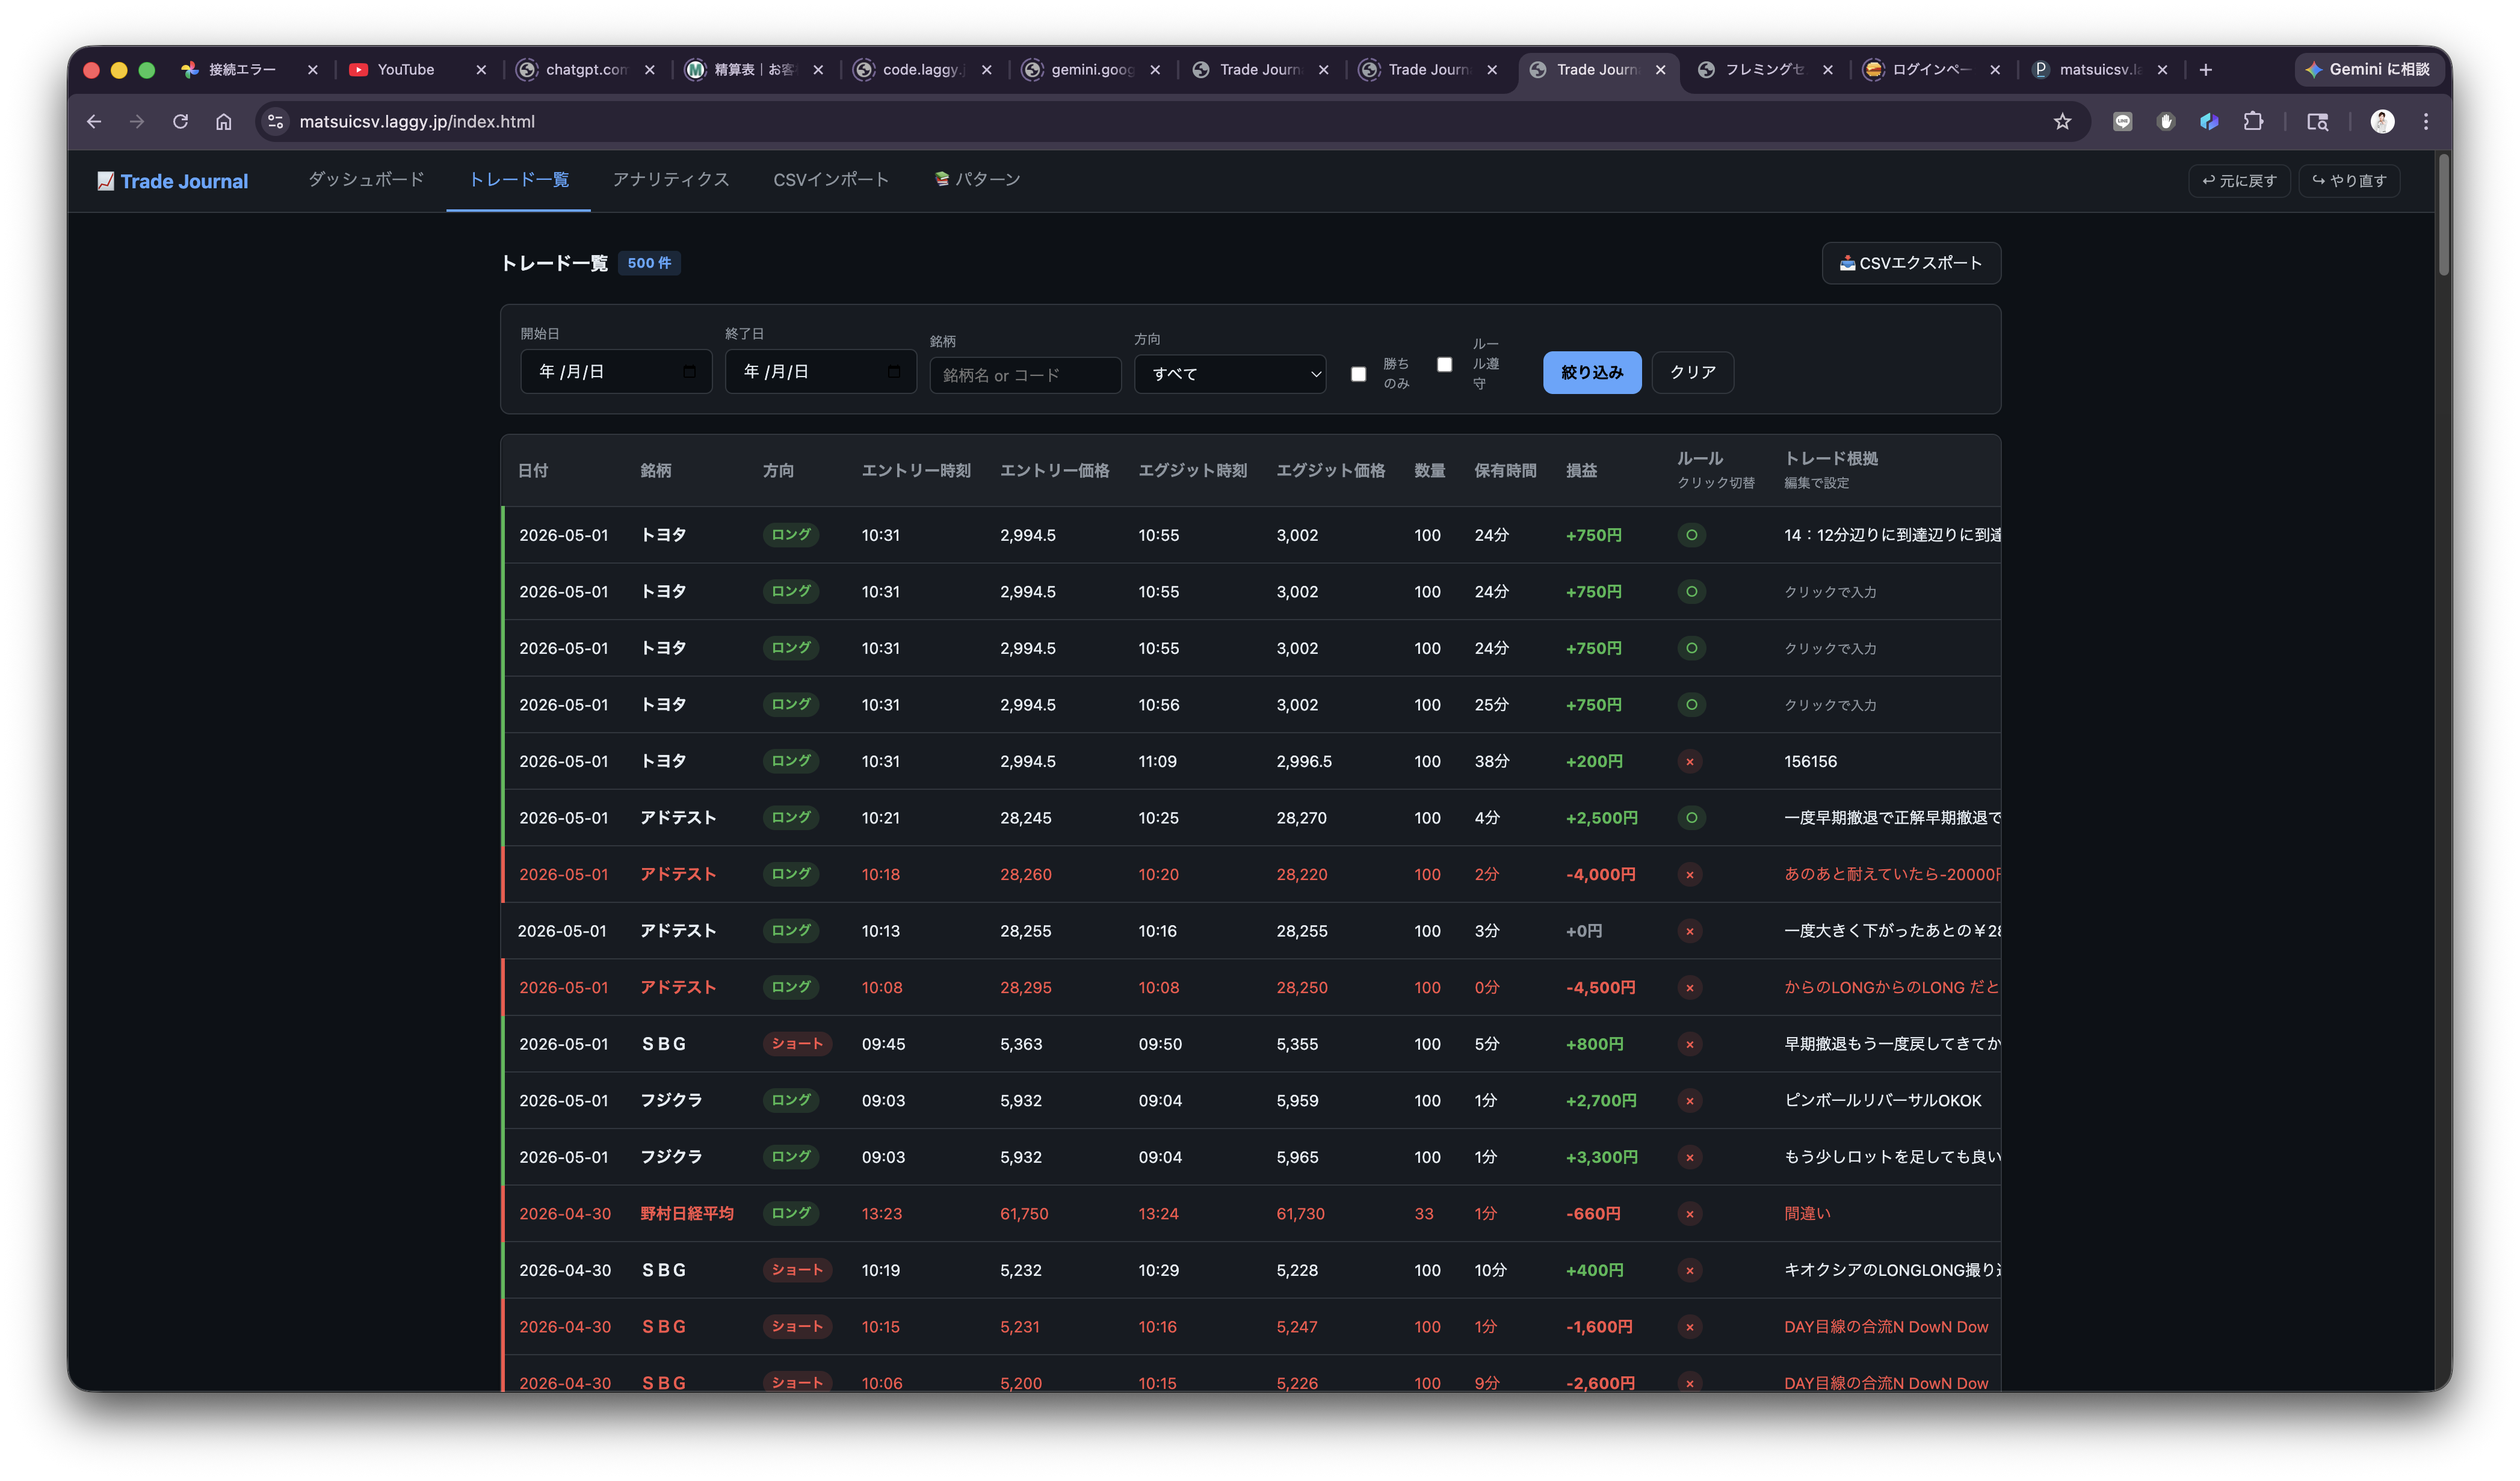Switch to the アナリティクス tab
This screenshot has width=2520, height=1481.
point(671,179)
